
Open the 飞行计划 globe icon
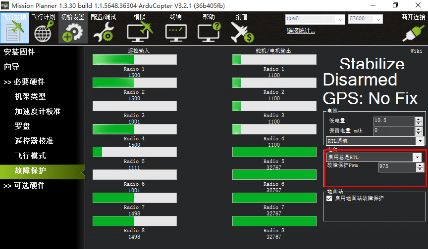(44, 28)
